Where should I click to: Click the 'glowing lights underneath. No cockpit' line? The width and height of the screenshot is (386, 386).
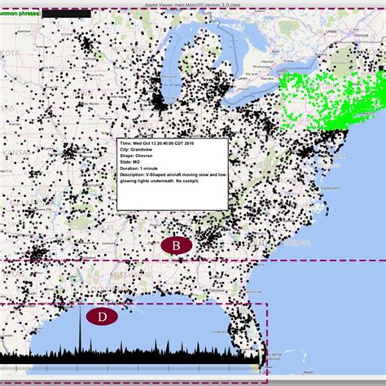tap(160, 181)
